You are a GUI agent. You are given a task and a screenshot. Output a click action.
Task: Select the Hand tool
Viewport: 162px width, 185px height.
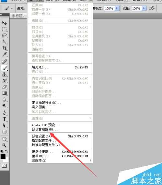tap(4, 139)
